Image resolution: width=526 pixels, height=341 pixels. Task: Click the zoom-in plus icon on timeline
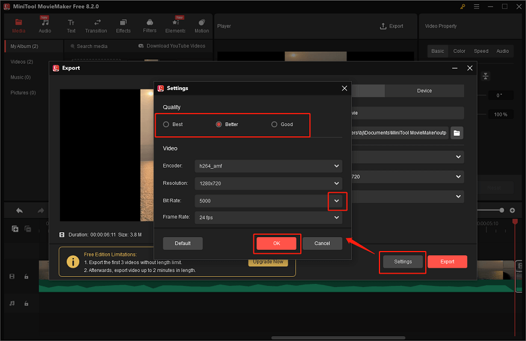512,210
